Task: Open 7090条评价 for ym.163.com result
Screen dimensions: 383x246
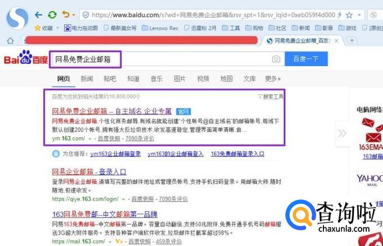Action: (140, 138)
